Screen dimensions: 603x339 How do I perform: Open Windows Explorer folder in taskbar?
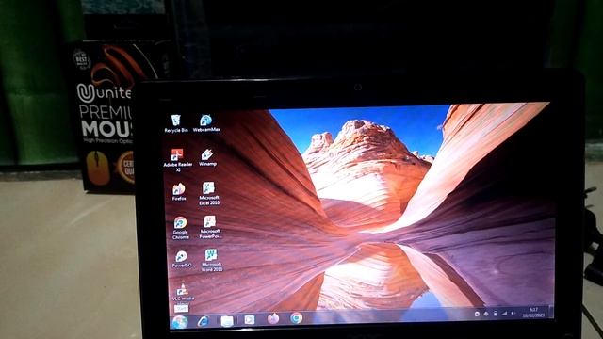(227, 320)
